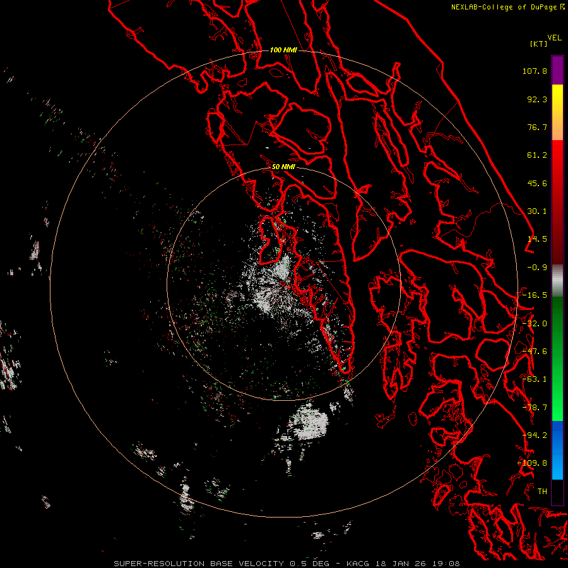Click the 107.8 velocity scale value
This screenshot has height=568, width=568.
pos(535,71)
